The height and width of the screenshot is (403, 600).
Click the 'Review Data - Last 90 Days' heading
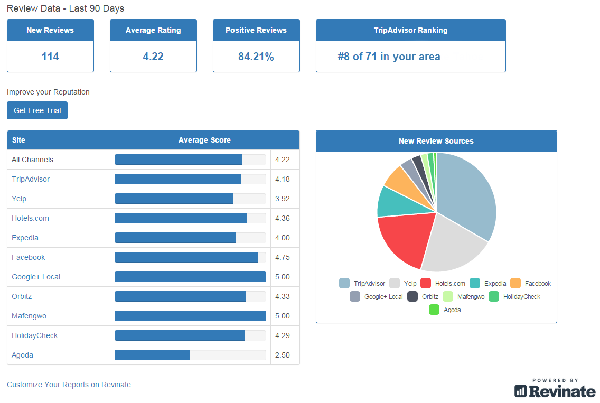(x=65, y=8)
